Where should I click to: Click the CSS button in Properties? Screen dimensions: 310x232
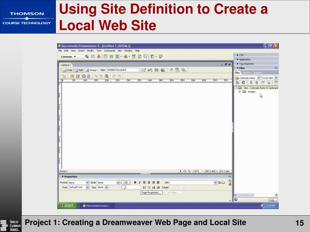point(126,182)
